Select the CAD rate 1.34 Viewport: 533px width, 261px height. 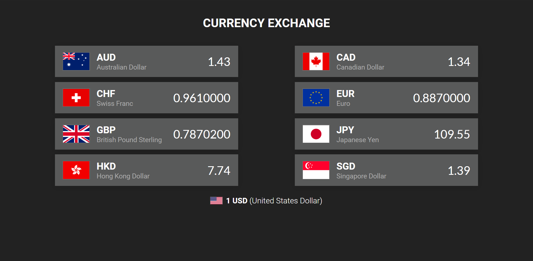(x=459, y=62)
